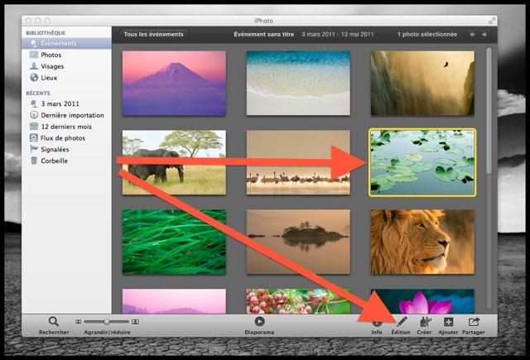The width and height of the screenshot is (530, 360).
Task: Open the Partager share icon
Action: pyautogui.click(x=474, y=322)
